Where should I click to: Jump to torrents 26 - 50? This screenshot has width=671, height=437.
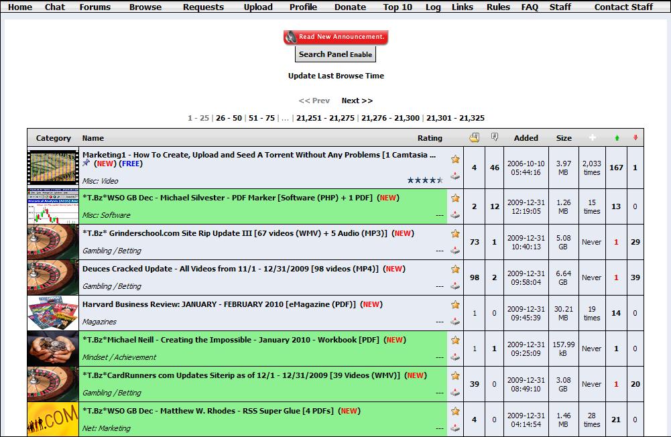click(x=229, y=118)
